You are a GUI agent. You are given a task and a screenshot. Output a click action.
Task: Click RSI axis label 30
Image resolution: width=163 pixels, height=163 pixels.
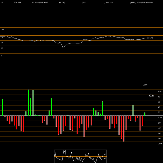2,48
